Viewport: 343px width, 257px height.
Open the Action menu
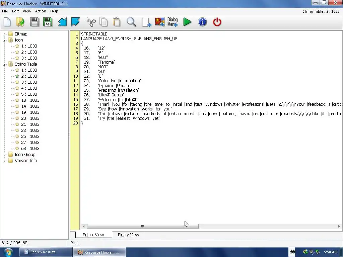pyautogui.click(x=41, y=11)
